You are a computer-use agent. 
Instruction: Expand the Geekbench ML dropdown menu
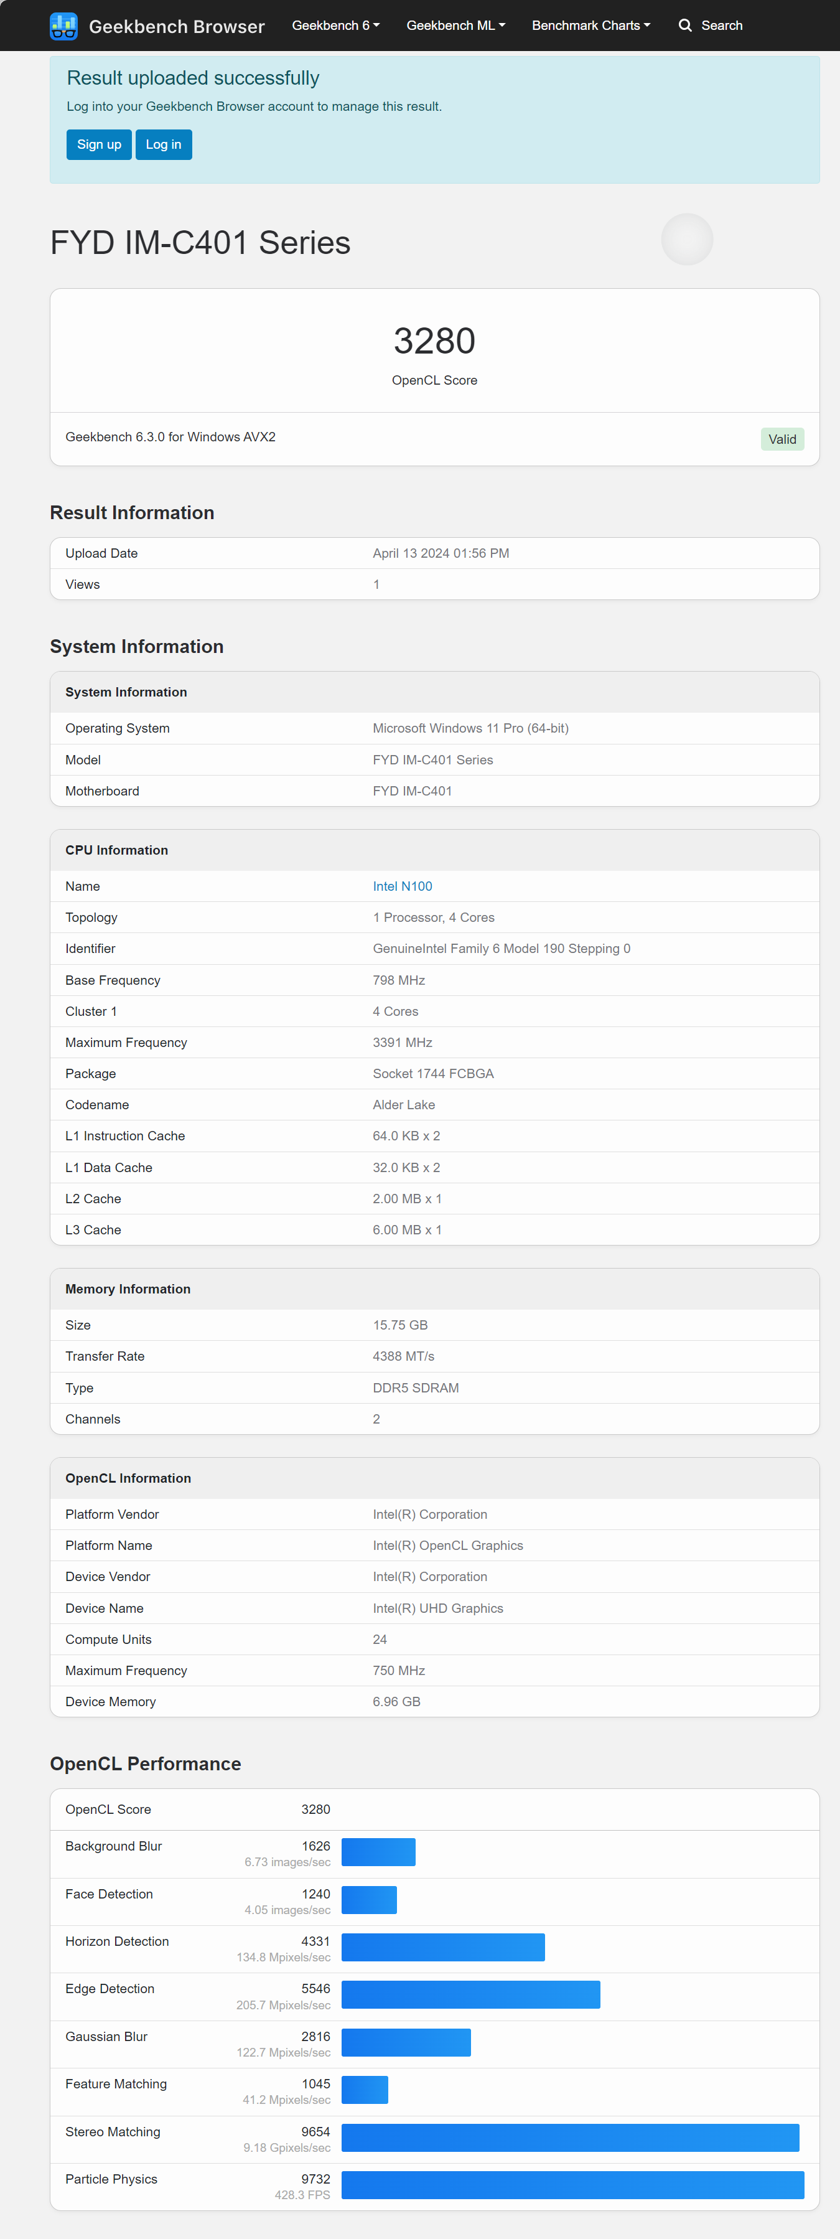(x=455, y=25)
